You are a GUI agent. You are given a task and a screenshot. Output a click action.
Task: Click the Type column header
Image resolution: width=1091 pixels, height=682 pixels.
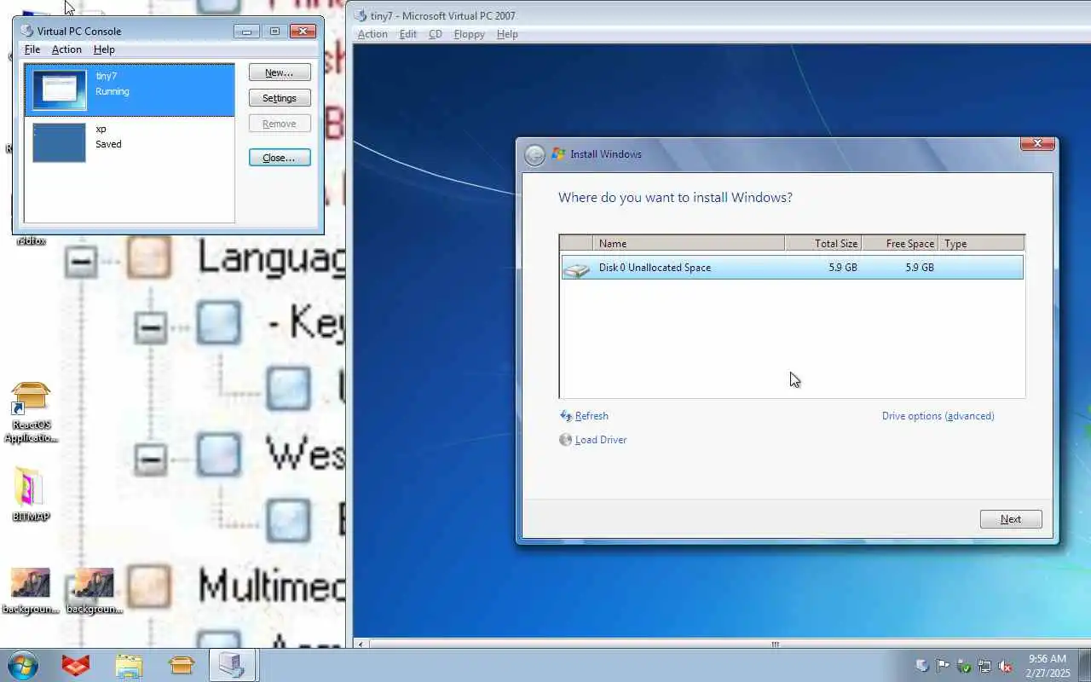981,244
